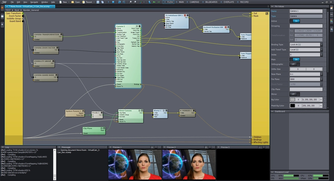The width and height of the screenshot is (334, 181).
Task: Click the magnifier icon on right sidebar
Action: coord(332,29)
